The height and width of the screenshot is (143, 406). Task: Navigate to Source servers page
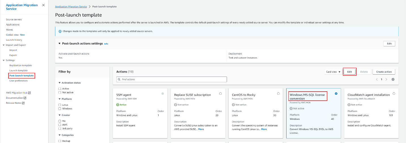[14, 19]
